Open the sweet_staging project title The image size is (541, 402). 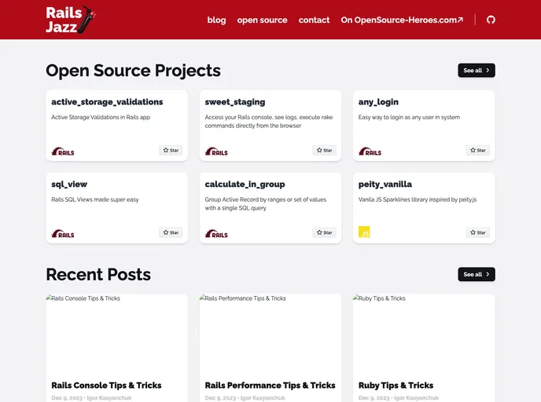(x=235, y=102)
